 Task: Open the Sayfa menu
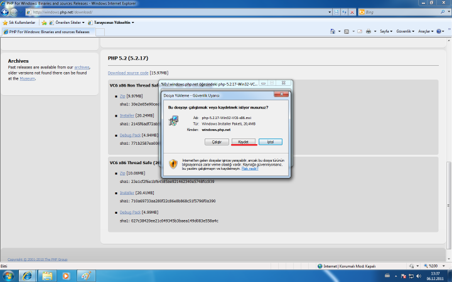[386, 31]
